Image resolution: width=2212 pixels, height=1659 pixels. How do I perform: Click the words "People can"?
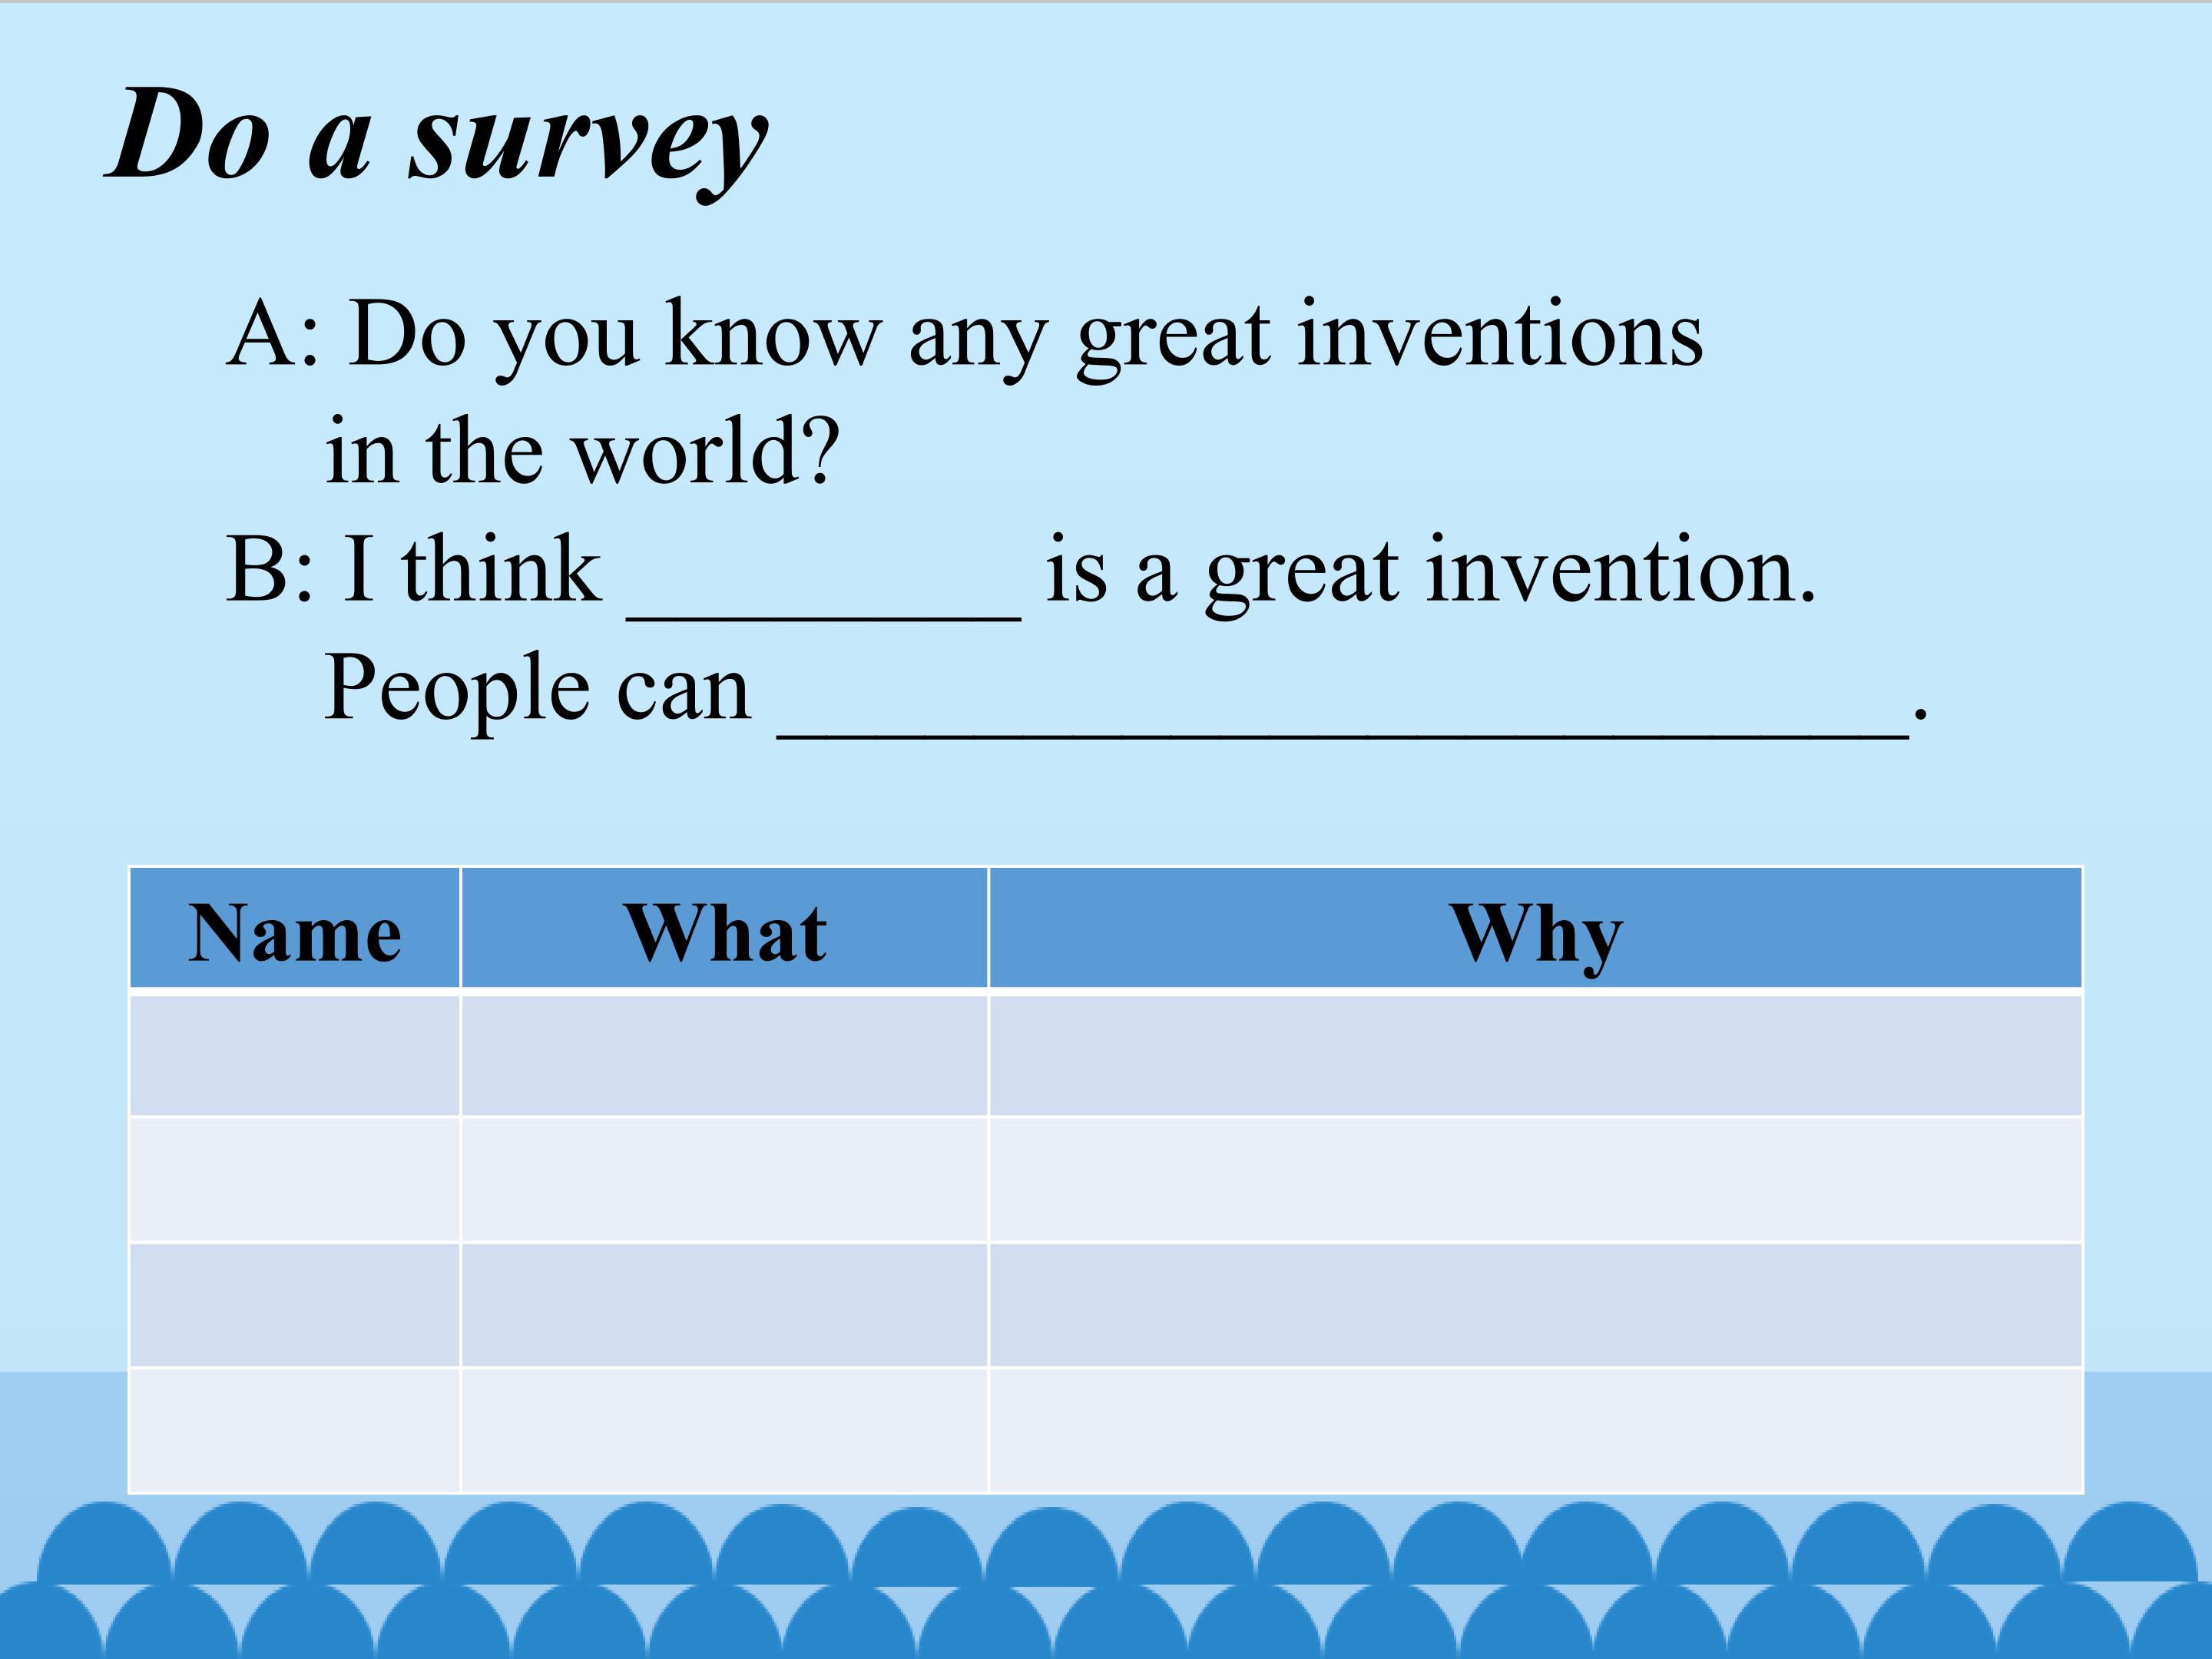coord(537,689)
